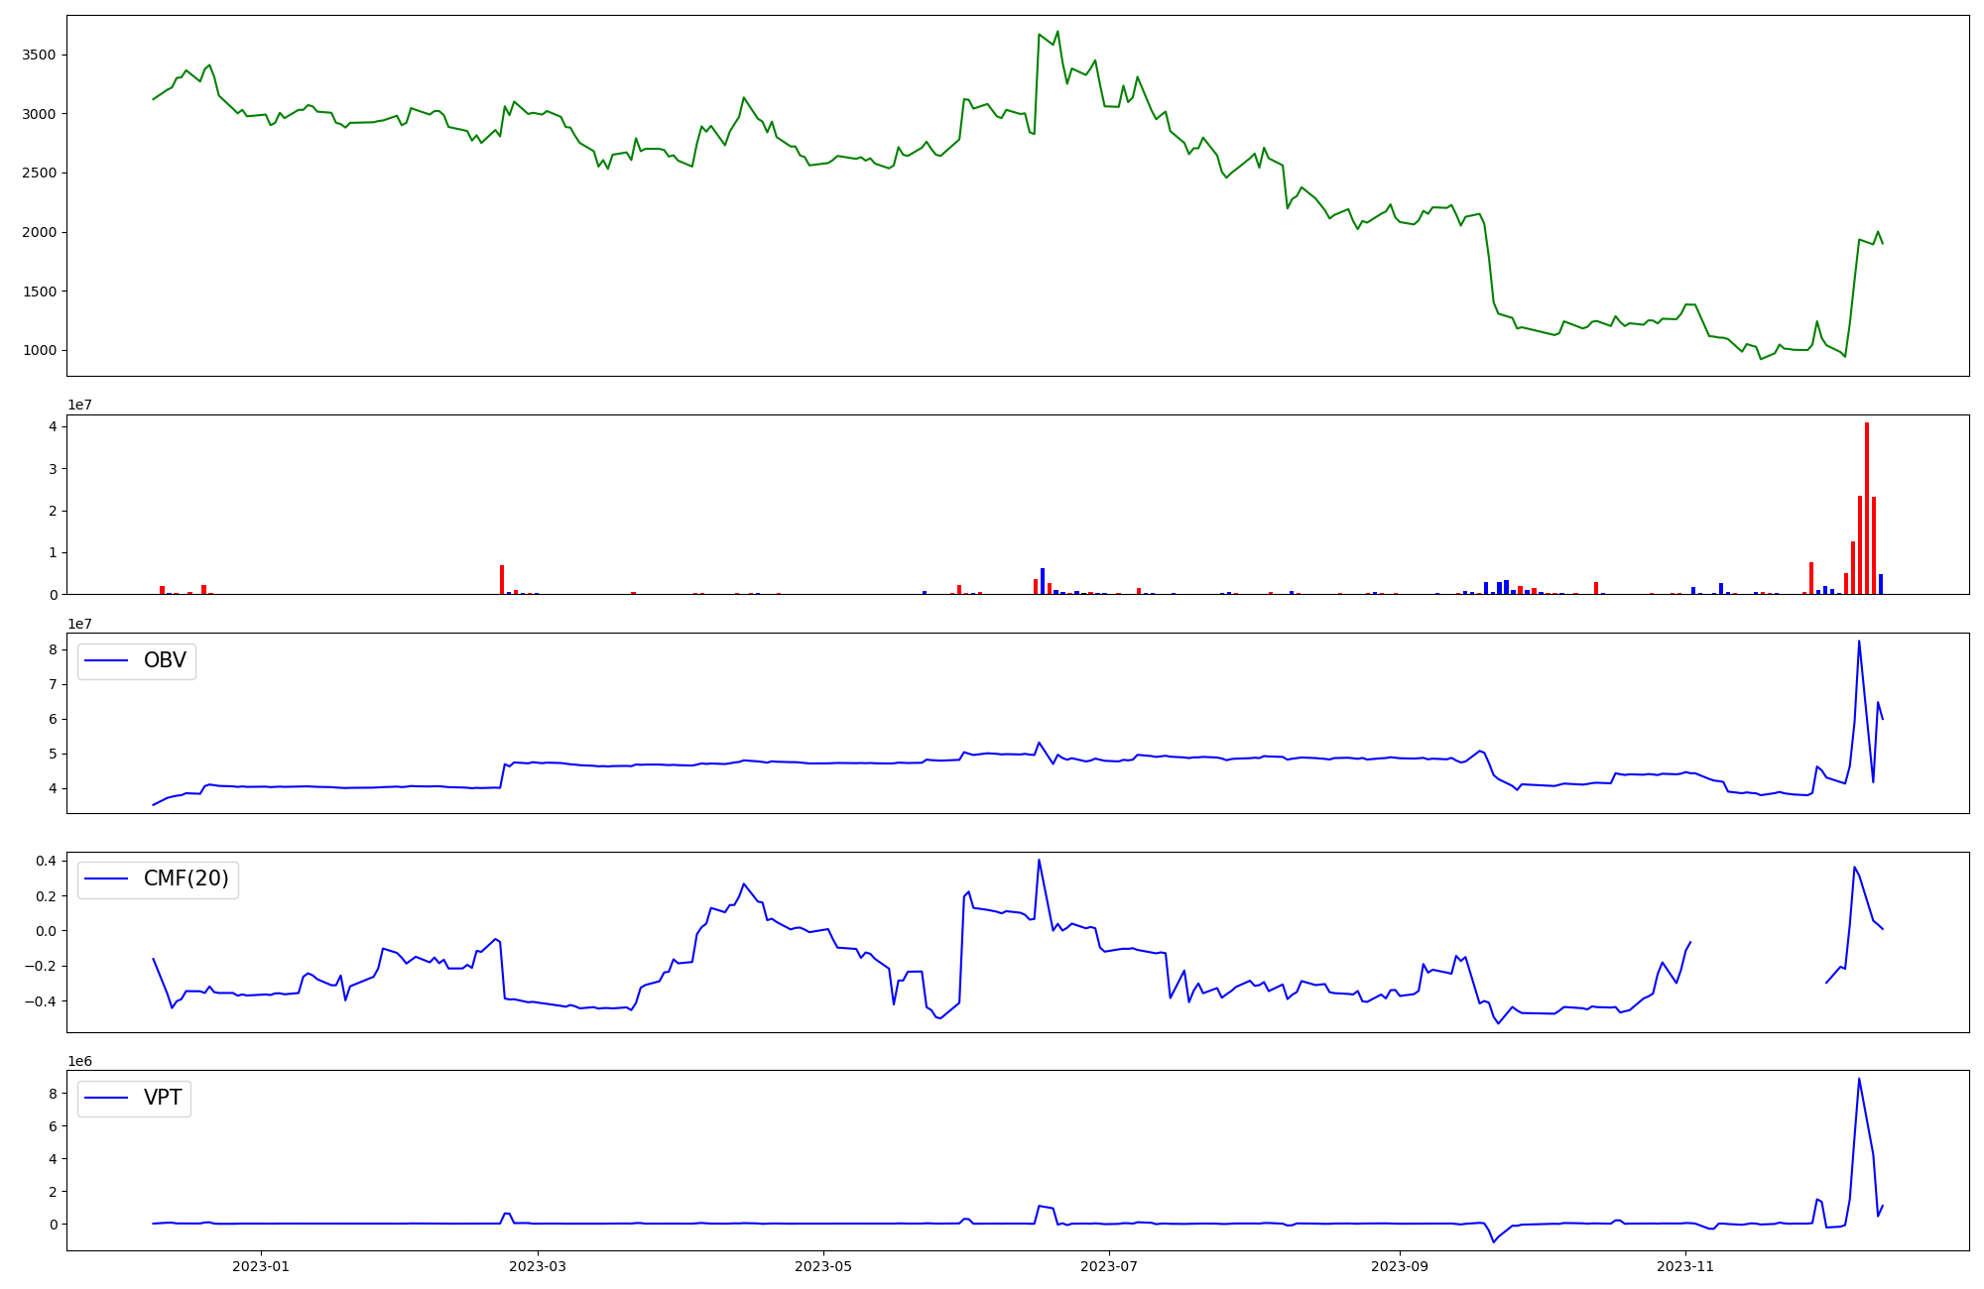
Task: Click the CMF peak near 0.4
Action: tap(1039, 861)
